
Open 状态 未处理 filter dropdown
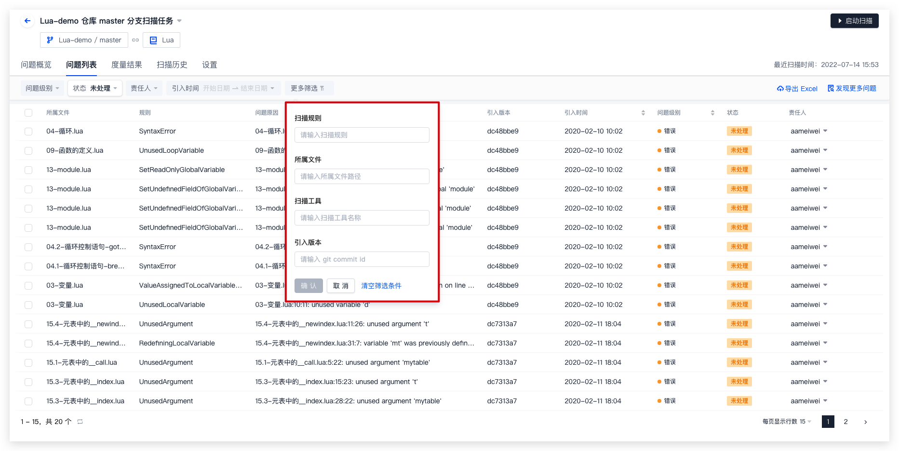95,88
